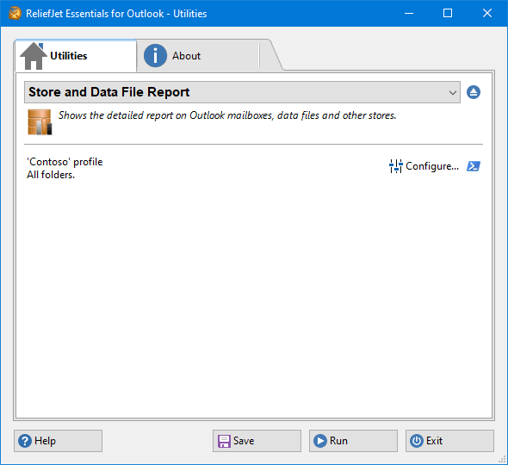Image resolution: width=508 pixels, height=465 pixels.
Task: Run the selected utility
Action: (353, 441)
